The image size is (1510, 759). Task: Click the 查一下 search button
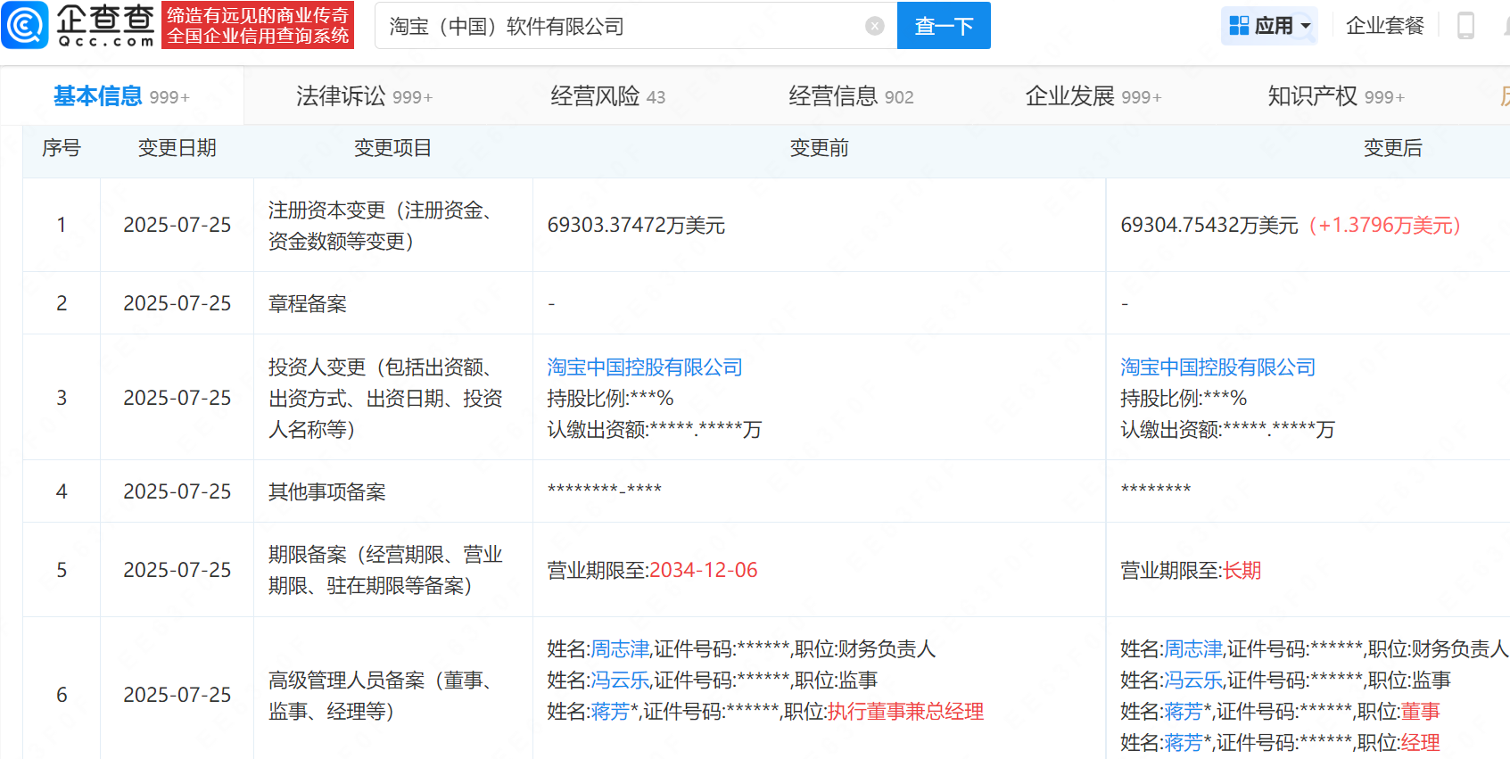click(944, 26)
